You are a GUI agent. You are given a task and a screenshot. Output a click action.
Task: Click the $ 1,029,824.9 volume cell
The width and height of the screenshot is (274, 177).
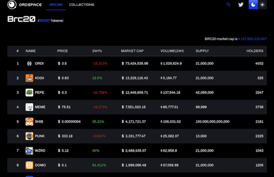pyautogui.click(x=171, y=63)
